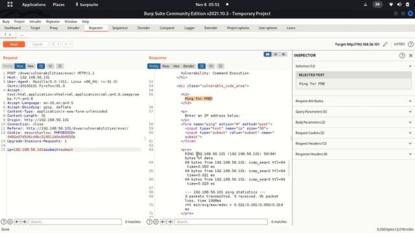Choose the tabbed layout icon
This screenshot has height=233, width=415.
point(283,54)
